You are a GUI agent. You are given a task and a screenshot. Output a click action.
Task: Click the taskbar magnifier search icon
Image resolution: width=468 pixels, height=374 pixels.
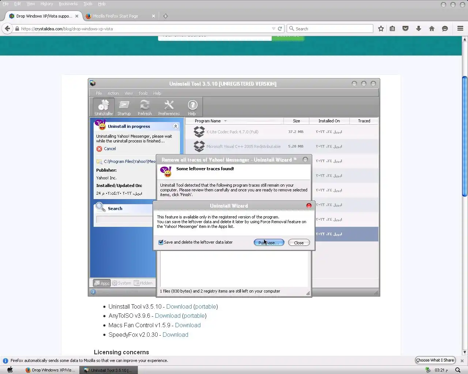(457, 370)
